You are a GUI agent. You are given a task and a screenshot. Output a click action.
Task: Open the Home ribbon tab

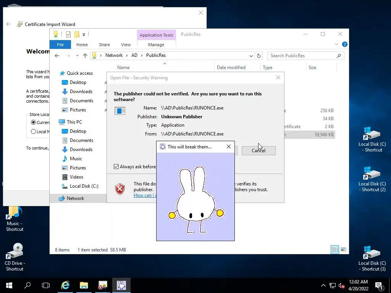(82, 45)
